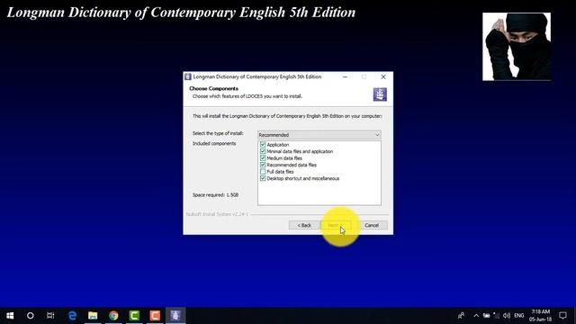Close the installer window
Image resolution: width=576 pixels, height=324 pixels.
pyautogui.click(x=383, y=76)
